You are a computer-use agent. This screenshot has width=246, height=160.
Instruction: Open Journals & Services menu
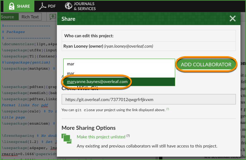click(x=80, y=6)
